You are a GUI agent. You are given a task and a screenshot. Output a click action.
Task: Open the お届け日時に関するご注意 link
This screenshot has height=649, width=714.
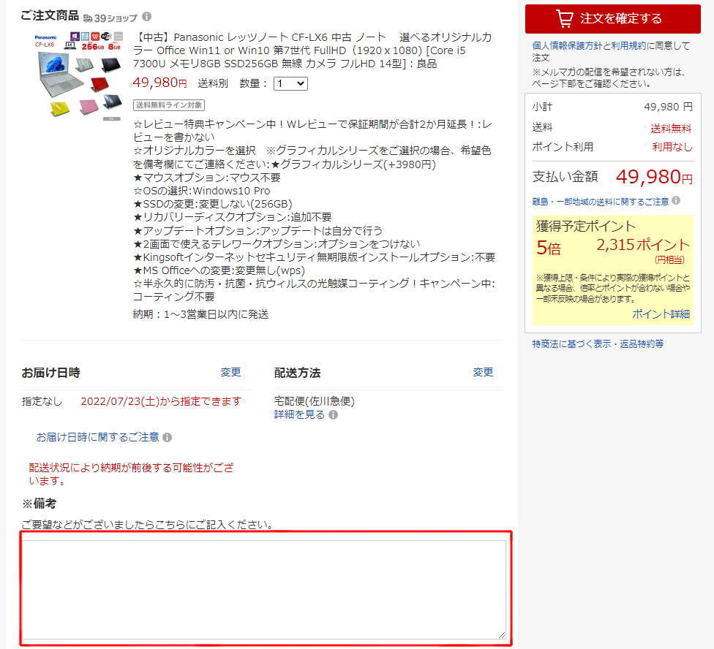coord(97,437)
